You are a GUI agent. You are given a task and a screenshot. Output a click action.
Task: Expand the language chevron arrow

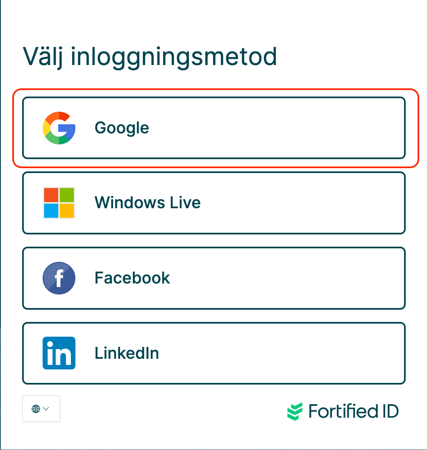coord(46,409)
